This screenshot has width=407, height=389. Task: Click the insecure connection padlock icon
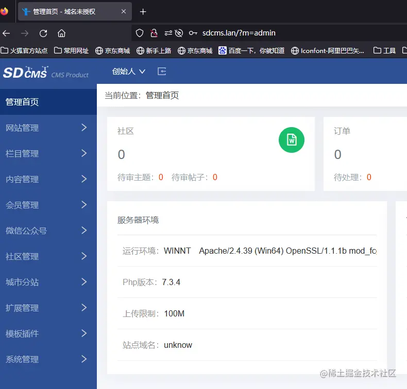coord(154,33)
